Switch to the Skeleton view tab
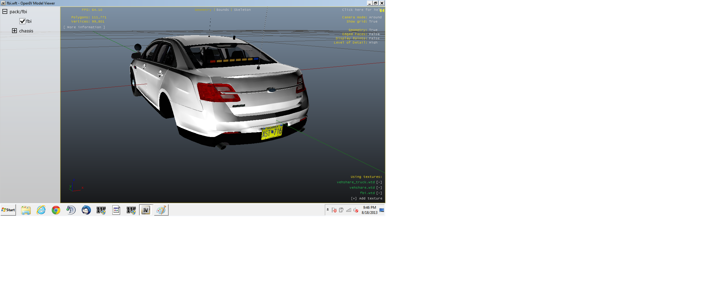The height and width of the screenshot is (298, 728). click(x=242, y=10)
